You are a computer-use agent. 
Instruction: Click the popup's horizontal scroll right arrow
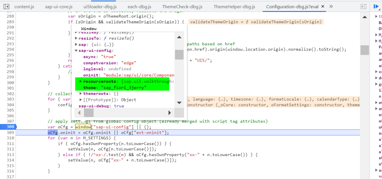tap(170, 113)
